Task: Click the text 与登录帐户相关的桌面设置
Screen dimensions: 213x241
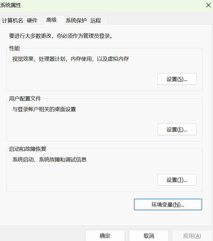Action: tap(44, 109)
